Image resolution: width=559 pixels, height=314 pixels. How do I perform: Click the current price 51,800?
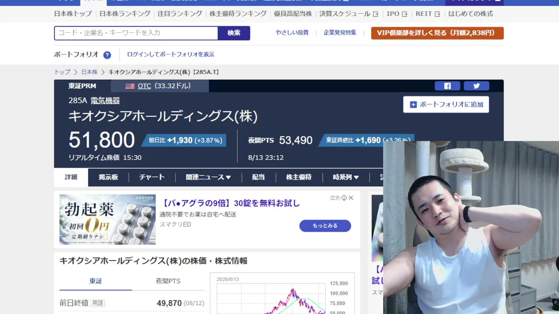coord(102,140)
